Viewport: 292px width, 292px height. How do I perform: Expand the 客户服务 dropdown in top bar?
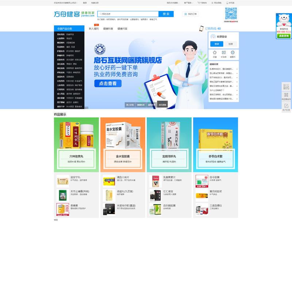(188, 3)
